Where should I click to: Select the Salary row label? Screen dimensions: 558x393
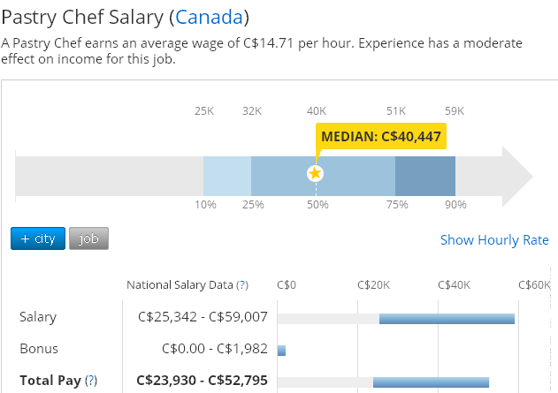coord(38,317)
